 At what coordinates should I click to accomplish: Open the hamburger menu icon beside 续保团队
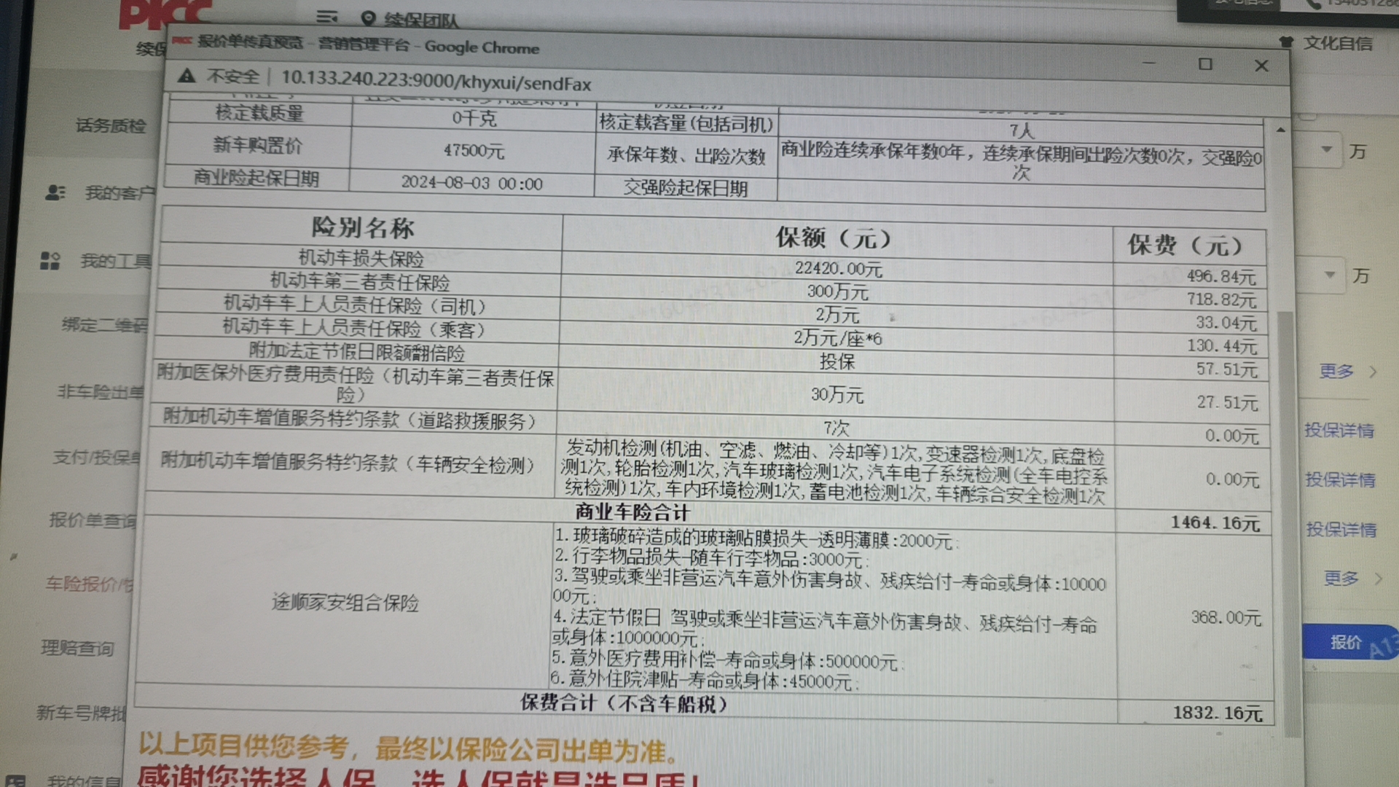326,16
